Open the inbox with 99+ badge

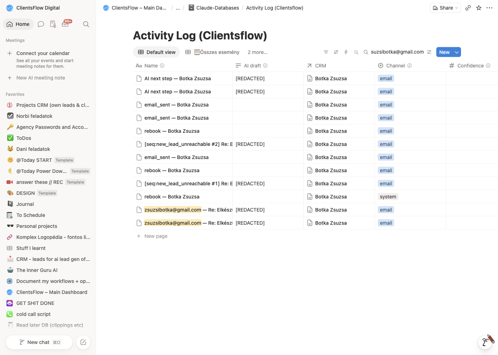(65, 24)
